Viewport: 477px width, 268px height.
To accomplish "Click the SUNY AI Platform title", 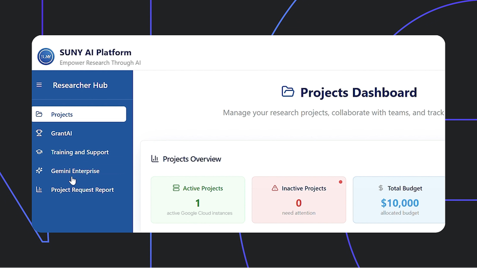I will click(x=95, y=52).
